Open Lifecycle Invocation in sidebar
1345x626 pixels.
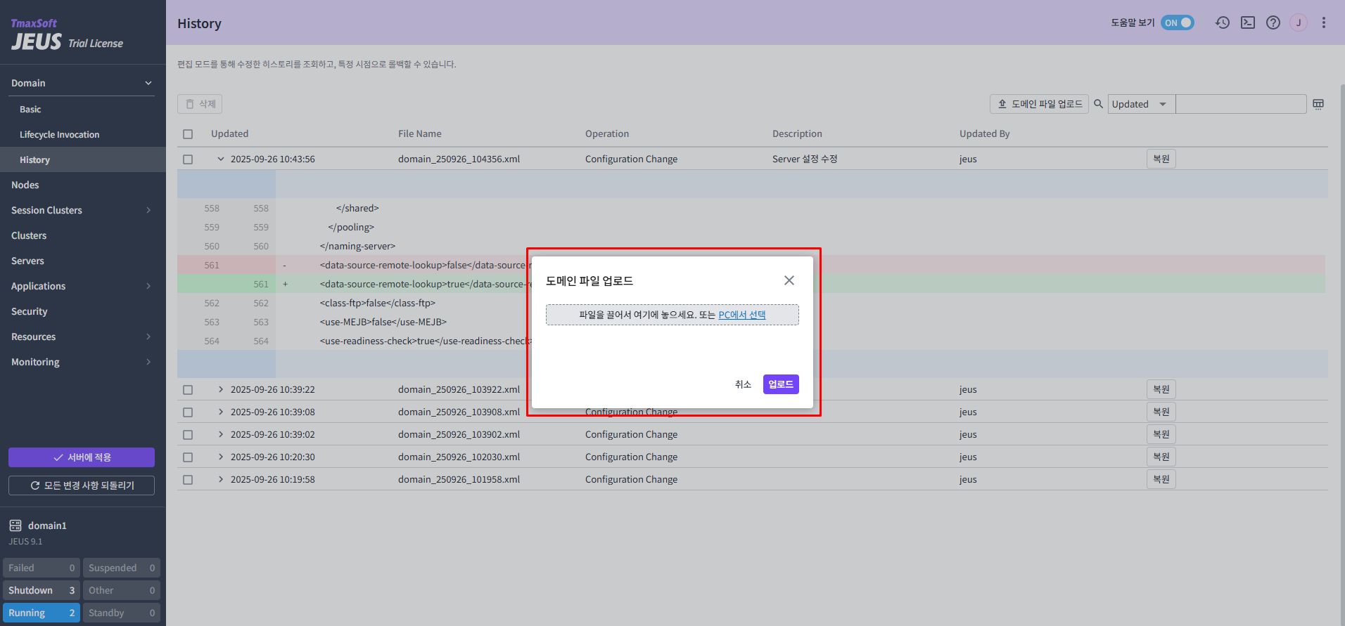(x=59, y=135)
